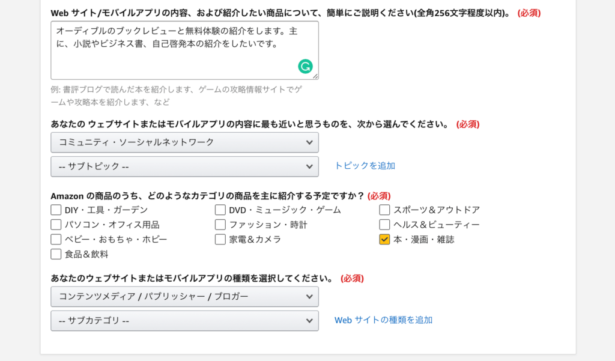Check the スポーツ&アウトドア checkbox

click(x=384, y=210)
